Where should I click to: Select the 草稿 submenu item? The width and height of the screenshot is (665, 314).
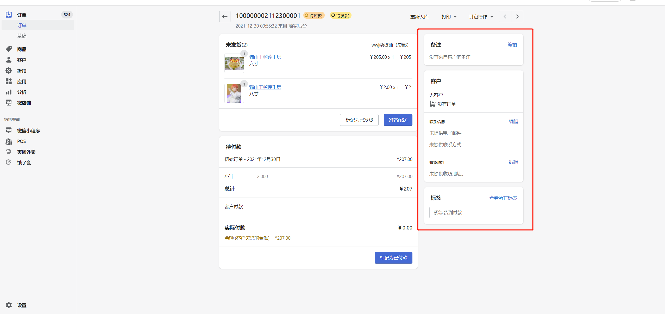pyautogui.click(x=22, y=36)
